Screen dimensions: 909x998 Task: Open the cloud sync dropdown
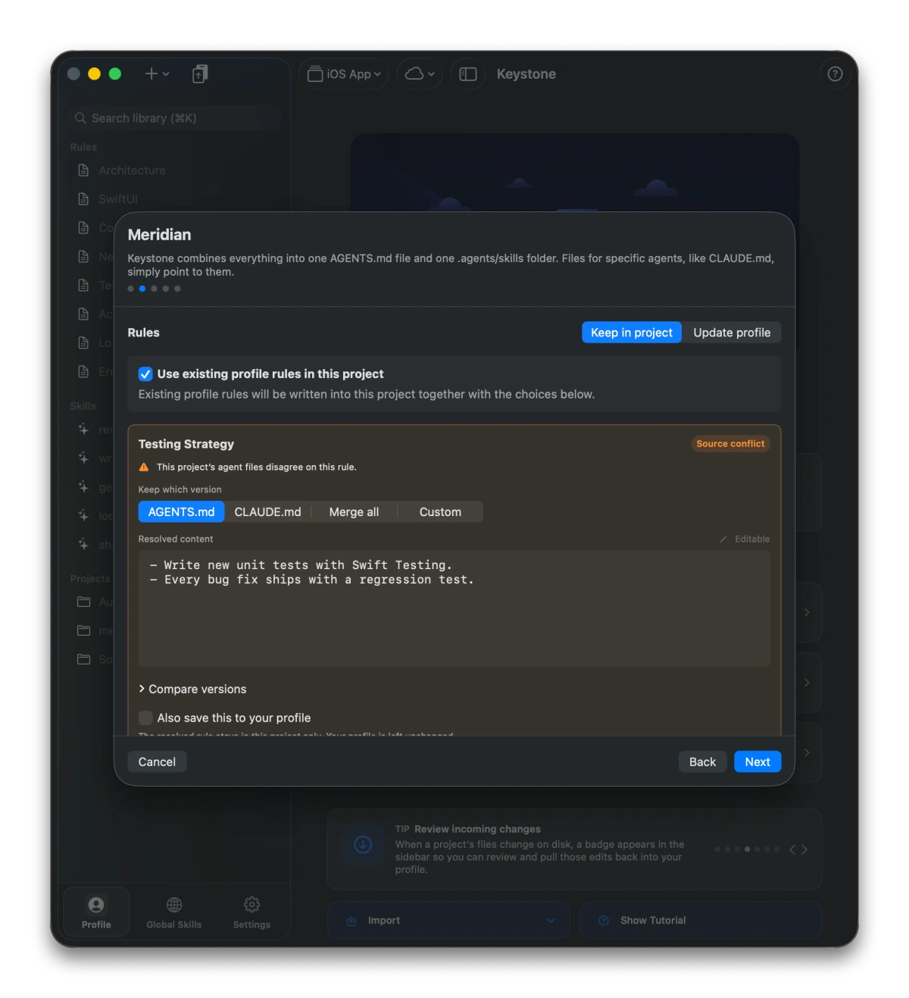[x=420, y=74]
